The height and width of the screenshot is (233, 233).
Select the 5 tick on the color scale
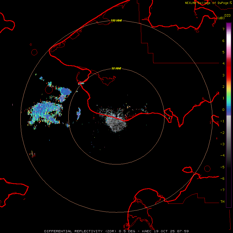pyautogui.click(x=223, y=52)
